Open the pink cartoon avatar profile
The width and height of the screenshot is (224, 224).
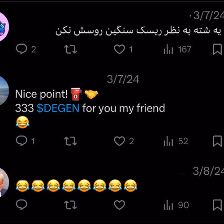pos(4,27)
